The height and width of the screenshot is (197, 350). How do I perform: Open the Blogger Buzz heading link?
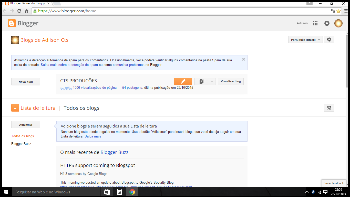114,152
